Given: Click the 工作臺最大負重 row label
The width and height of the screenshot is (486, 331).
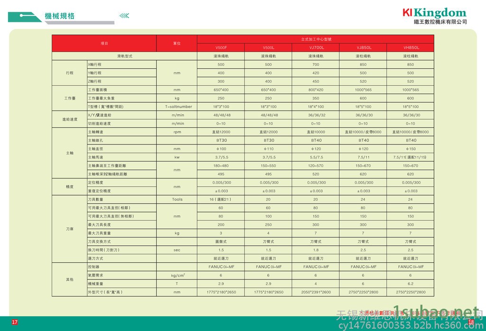Looking at the screenshot, I should coord(101,98).
